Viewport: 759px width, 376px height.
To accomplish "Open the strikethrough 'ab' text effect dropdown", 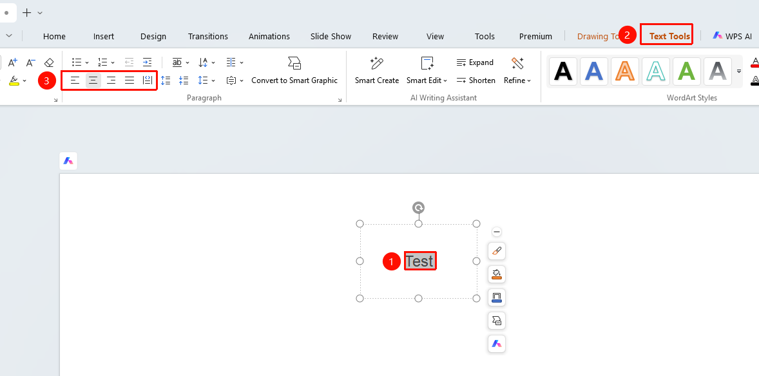I will pos(180,62).
